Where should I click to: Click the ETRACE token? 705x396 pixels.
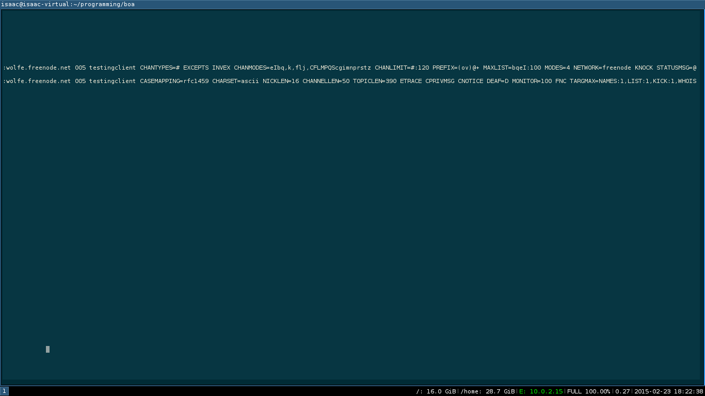click(411, 81)
